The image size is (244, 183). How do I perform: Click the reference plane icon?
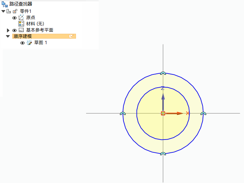tap(21, 30)
